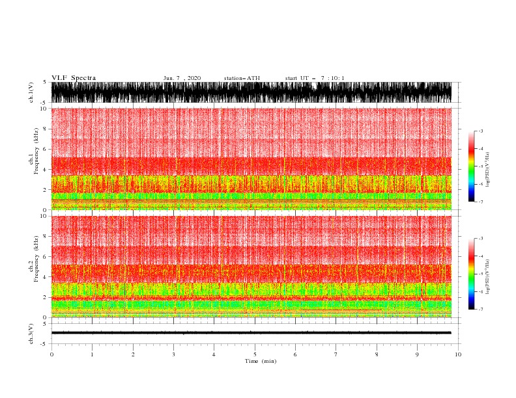Click inside the ch.2 spectrogram plot

251,267
